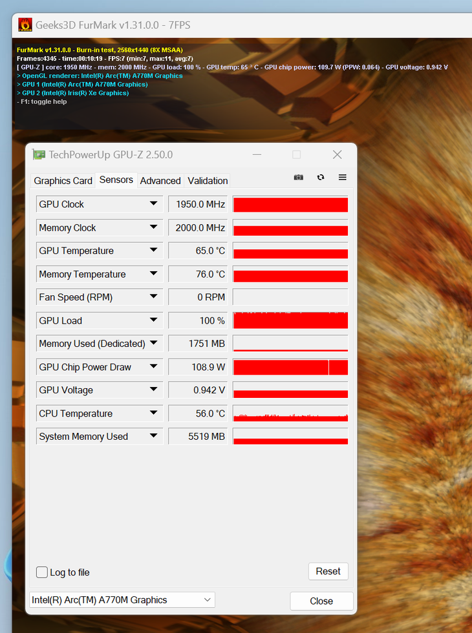
Task: Open the CPU Temperature sensor dropdown
Action: (x=154, y=413)
